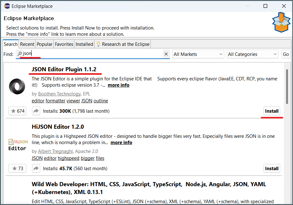Install HiJSON Editor 1.2.0
This screenshot has height=205, width=293.
[x=272, y=168]
